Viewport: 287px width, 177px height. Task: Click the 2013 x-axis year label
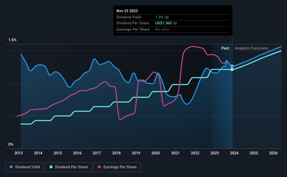click(19, 153)
